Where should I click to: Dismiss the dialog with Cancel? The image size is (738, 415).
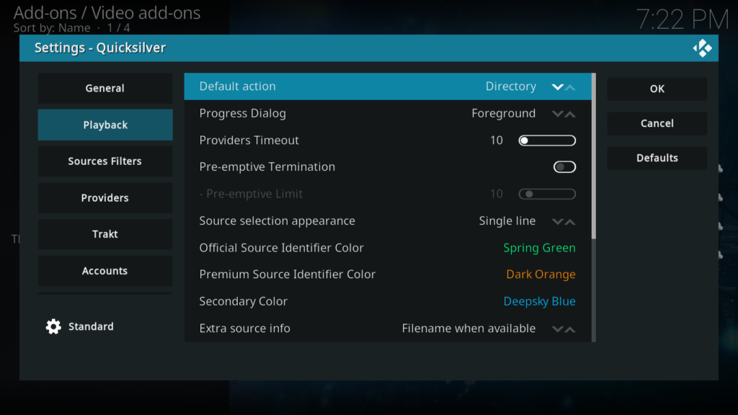(657, 123)
